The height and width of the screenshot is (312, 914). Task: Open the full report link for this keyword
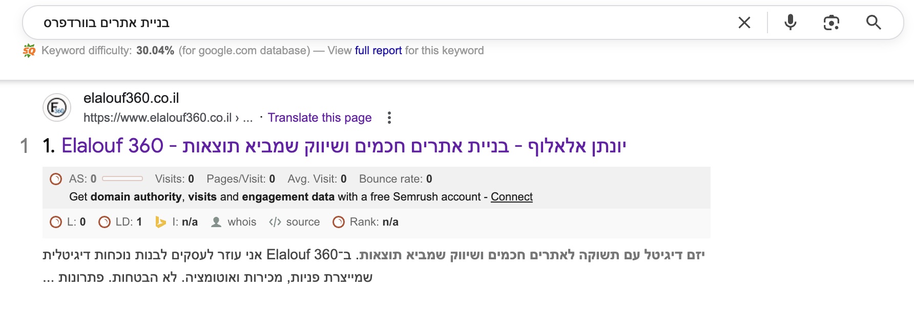click(x=378, y=51)
